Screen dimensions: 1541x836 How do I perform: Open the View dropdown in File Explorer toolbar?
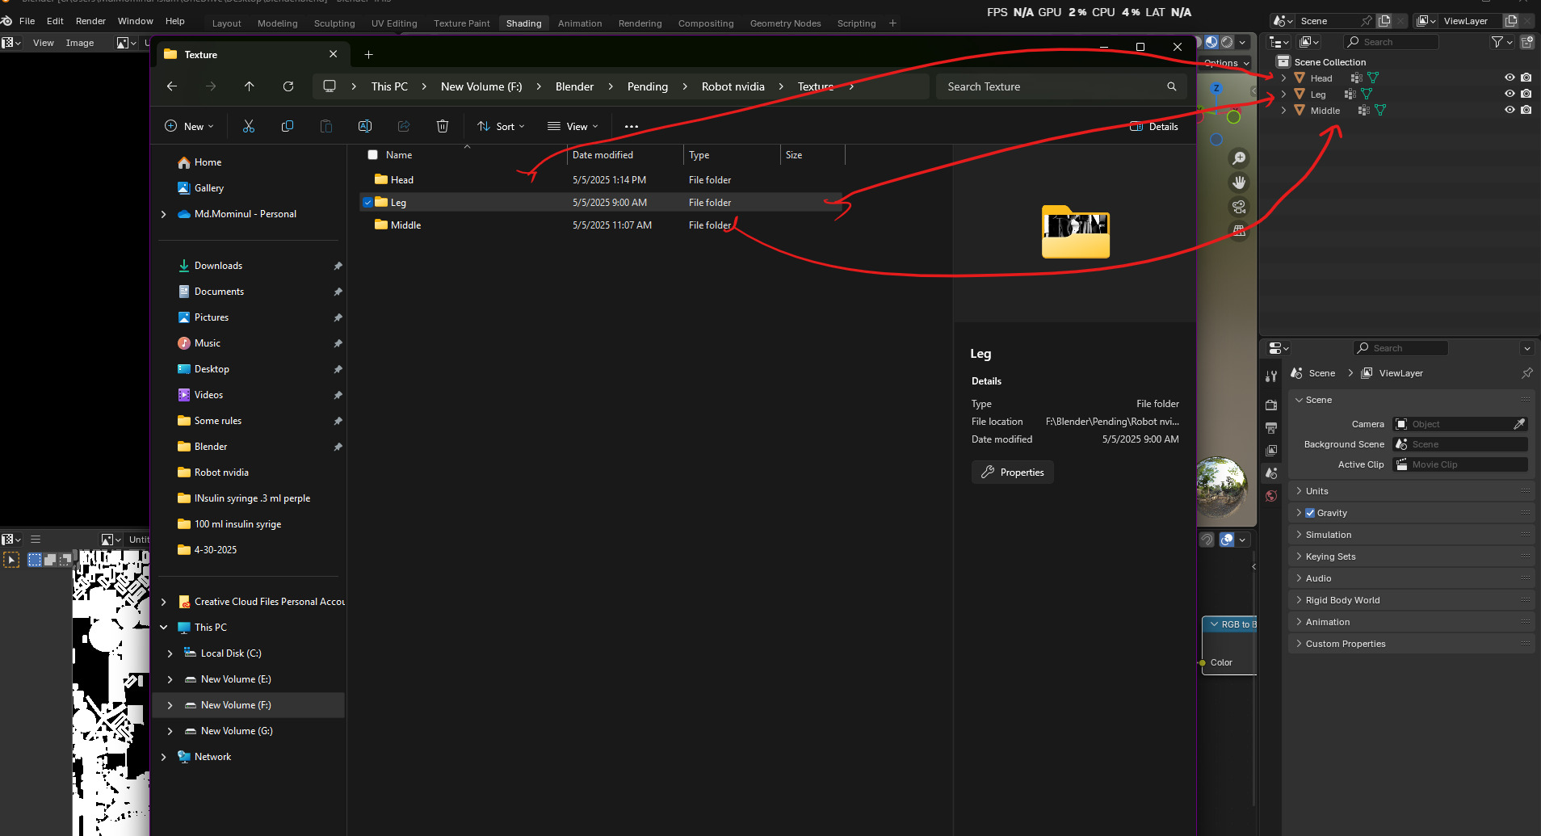coord(573,126)
